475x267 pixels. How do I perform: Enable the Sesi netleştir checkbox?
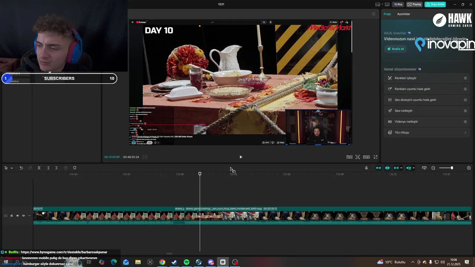pos(465,111)
